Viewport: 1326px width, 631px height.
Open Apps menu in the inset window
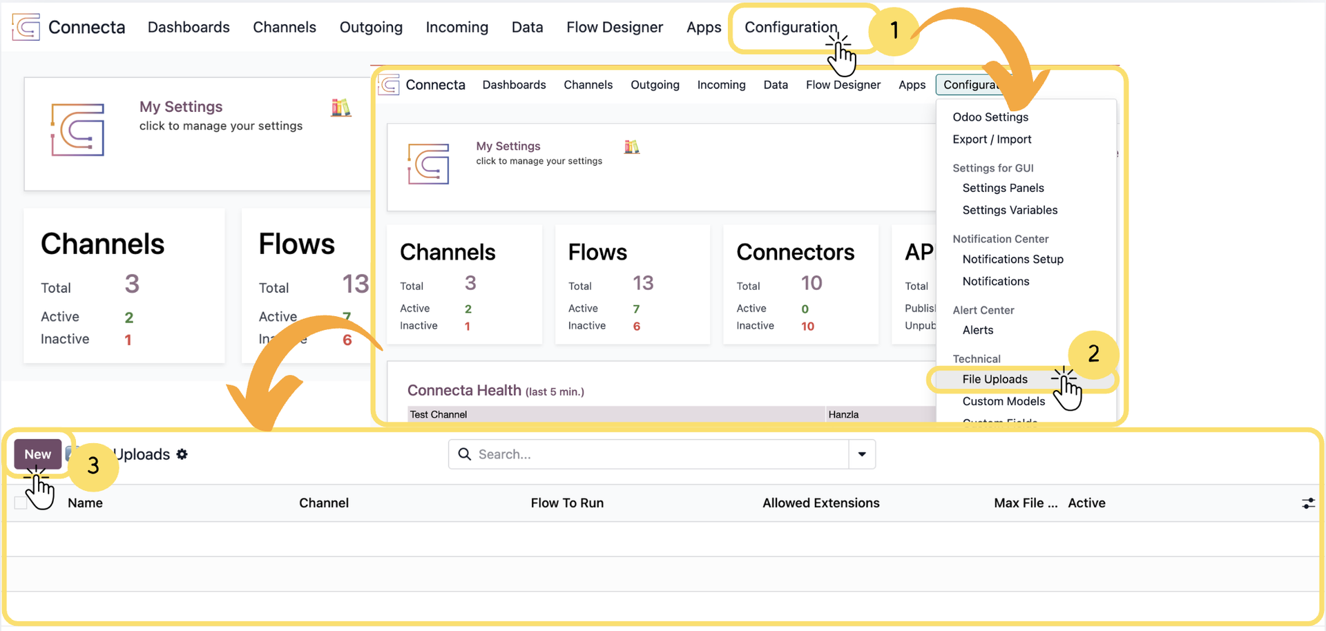(x=912, y=85)
